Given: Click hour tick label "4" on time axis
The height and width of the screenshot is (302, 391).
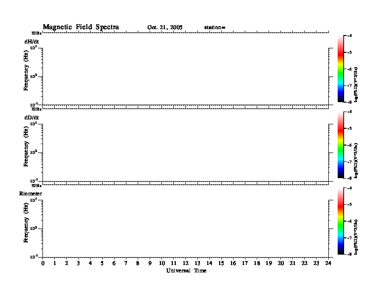Looking at the screenshot, I should coord(90,263).
